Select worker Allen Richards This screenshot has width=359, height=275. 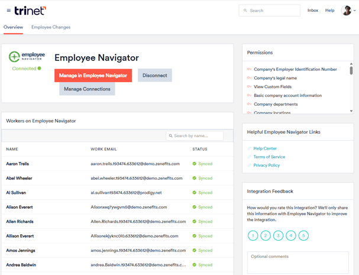(x=20, y=221)
